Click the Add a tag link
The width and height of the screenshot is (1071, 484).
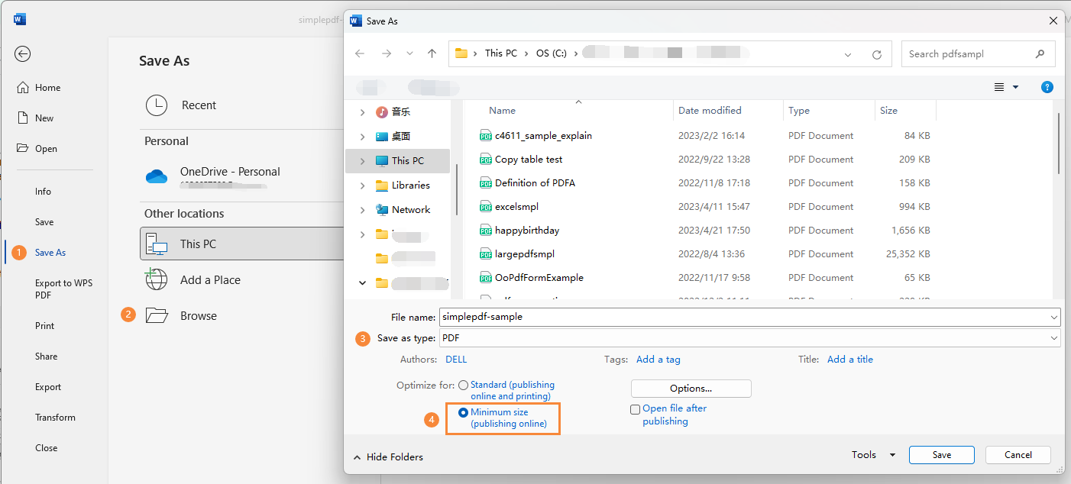[658, 359]
